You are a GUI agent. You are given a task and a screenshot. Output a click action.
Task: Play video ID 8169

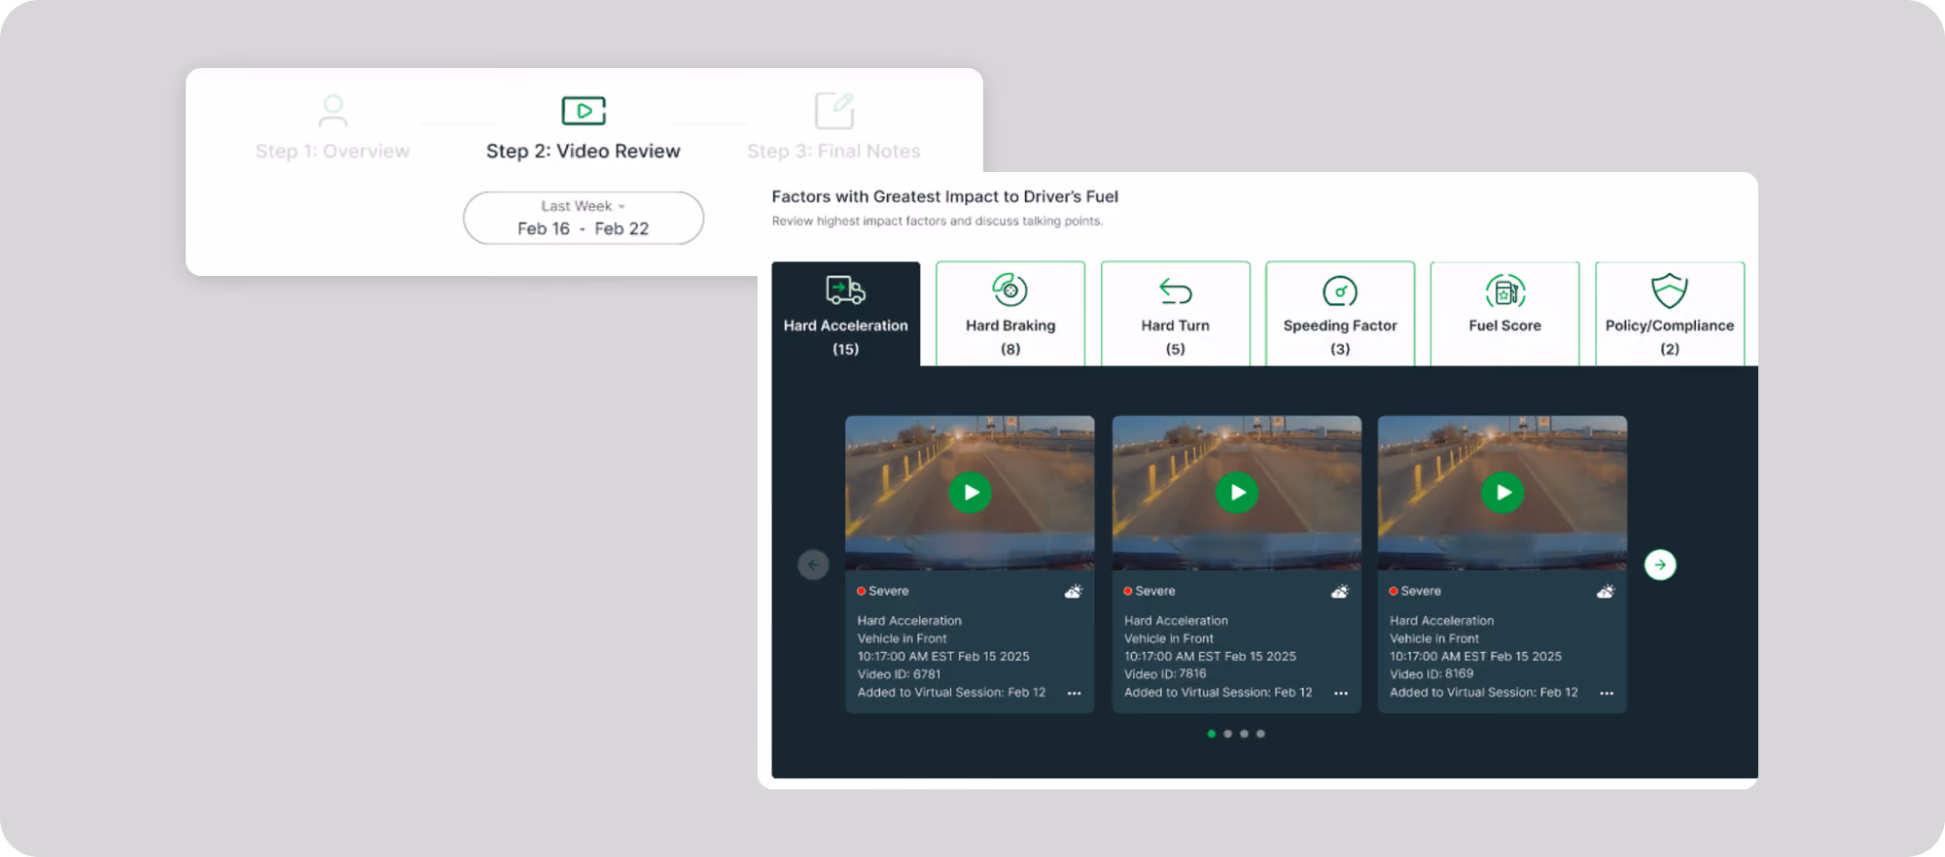1503,493
